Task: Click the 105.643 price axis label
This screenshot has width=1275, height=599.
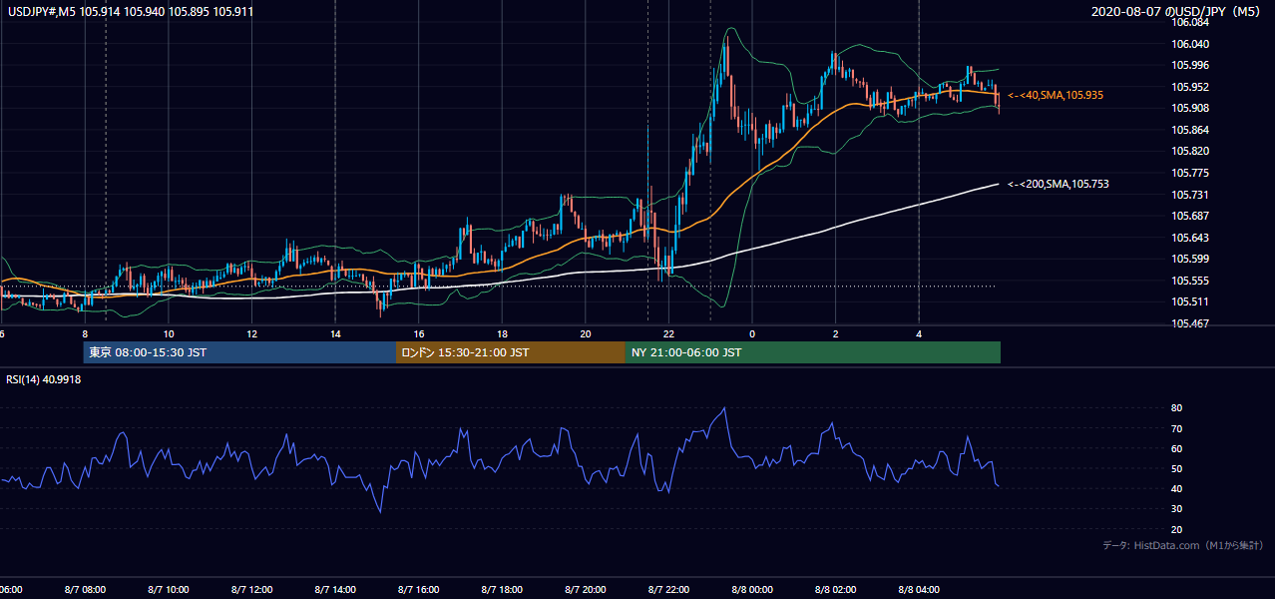Action: 1190,238
